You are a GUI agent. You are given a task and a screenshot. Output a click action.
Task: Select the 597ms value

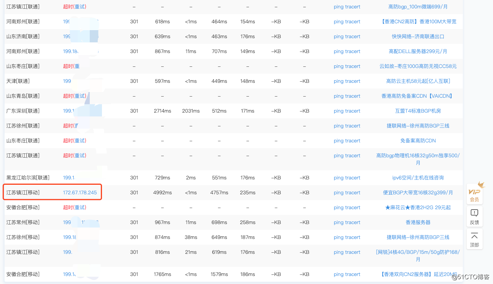coord(162,81)
